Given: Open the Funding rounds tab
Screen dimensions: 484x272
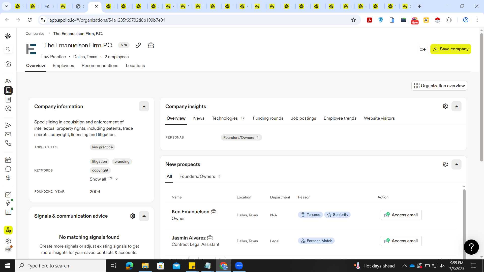Looking at the screenshot, I should tap(268, 118).
